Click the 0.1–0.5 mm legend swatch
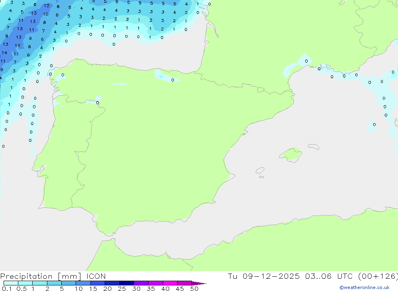The width and height of the screenshot is (398, 291). point(11,283)
